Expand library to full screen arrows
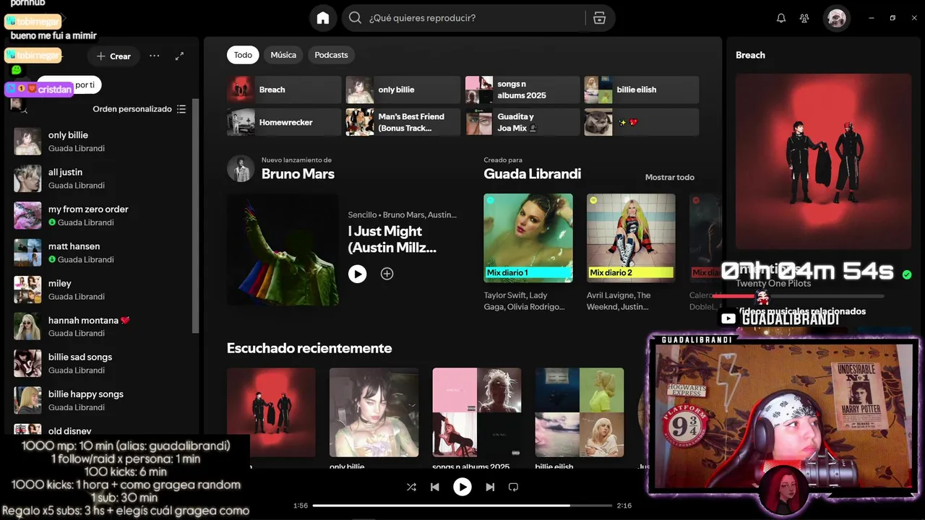The height and width of the screenshot is (520, 925). pos(180,56)
